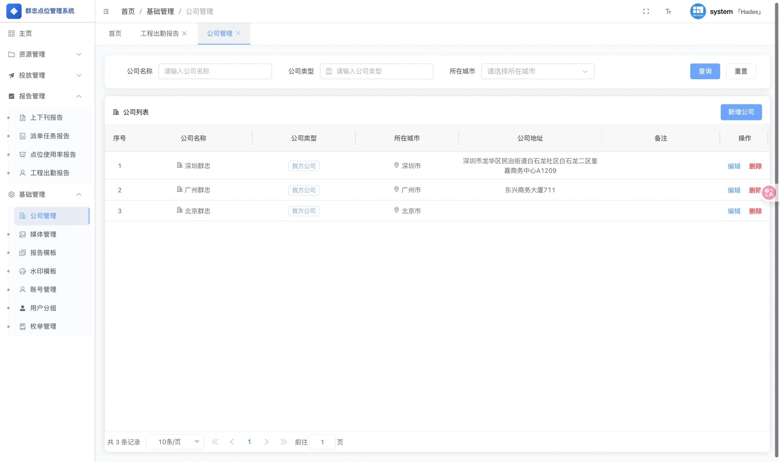Open the 所在城市 city dropdown
The image size is (780, 462).
pyautogui.click(x=537, y=71)
